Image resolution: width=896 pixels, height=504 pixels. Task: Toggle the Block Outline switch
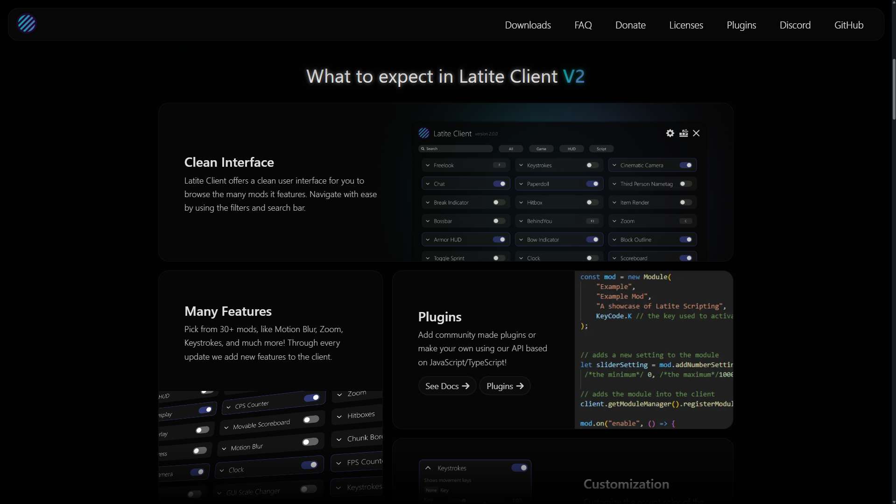pos(685,240)
